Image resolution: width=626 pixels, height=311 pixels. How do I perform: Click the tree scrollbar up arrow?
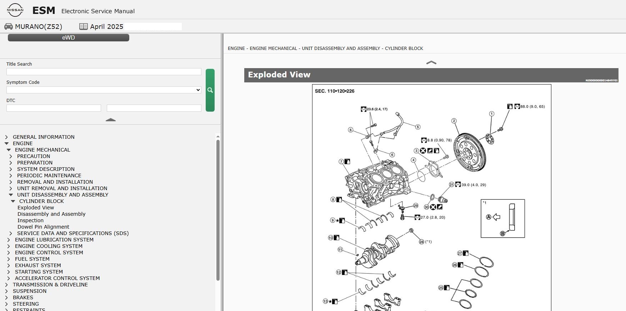[218, 137]
